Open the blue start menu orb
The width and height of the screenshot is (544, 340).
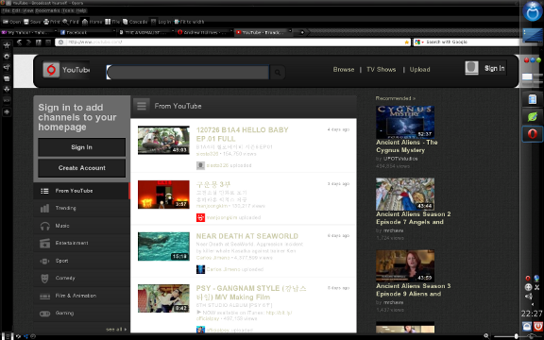click(533, 11)
